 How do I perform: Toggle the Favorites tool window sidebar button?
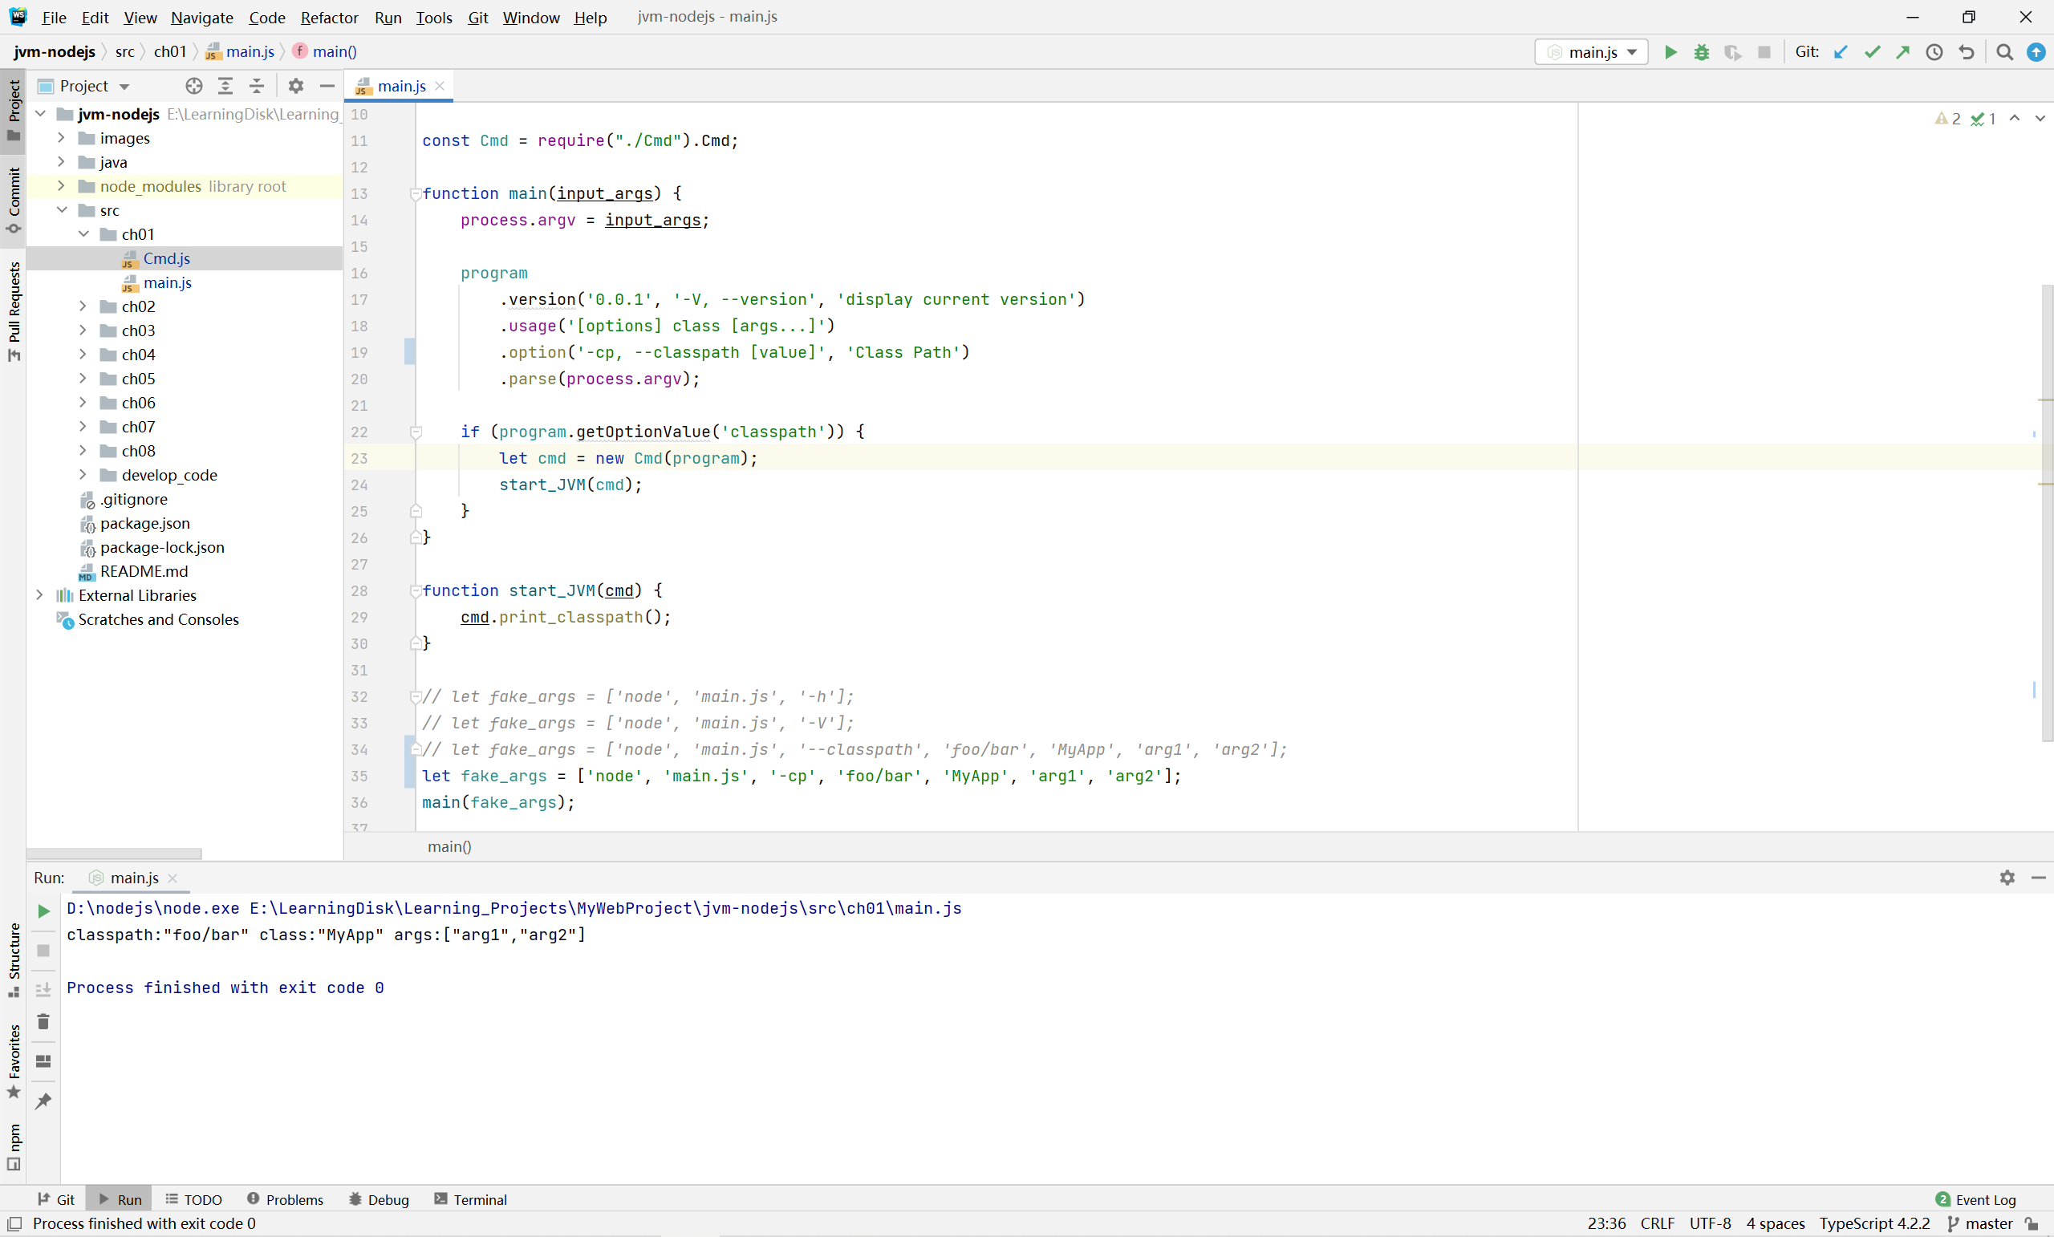(x=14, y=1061)
